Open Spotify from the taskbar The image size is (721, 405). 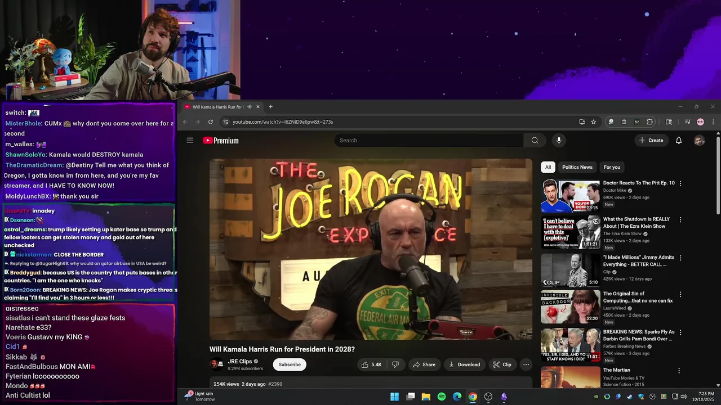pyautogui.click(x=442, y=397)
